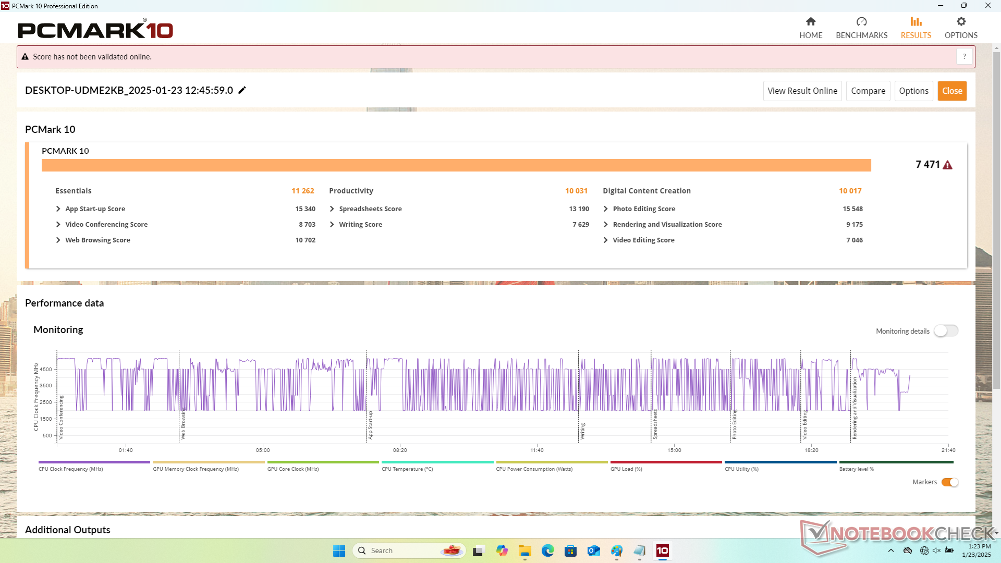
Task: Click the GPU Load legend color bar
Action: click(666, 462)
